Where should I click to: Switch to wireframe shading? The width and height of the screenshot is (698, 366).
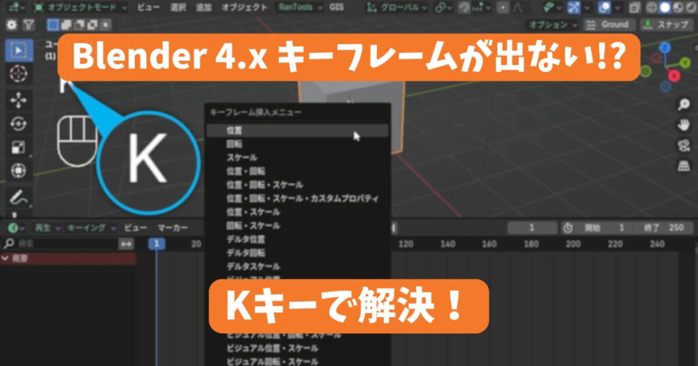652,7
